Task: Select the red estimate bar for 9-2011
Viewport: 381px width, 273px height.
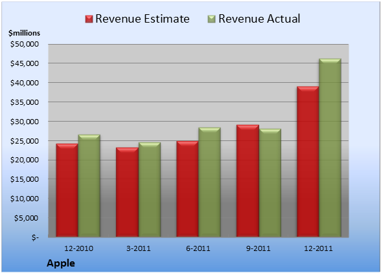Action: tap(248, 180)
